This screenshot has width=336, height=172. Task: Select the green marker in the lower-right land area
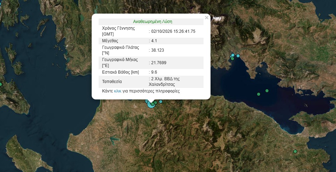295,151
